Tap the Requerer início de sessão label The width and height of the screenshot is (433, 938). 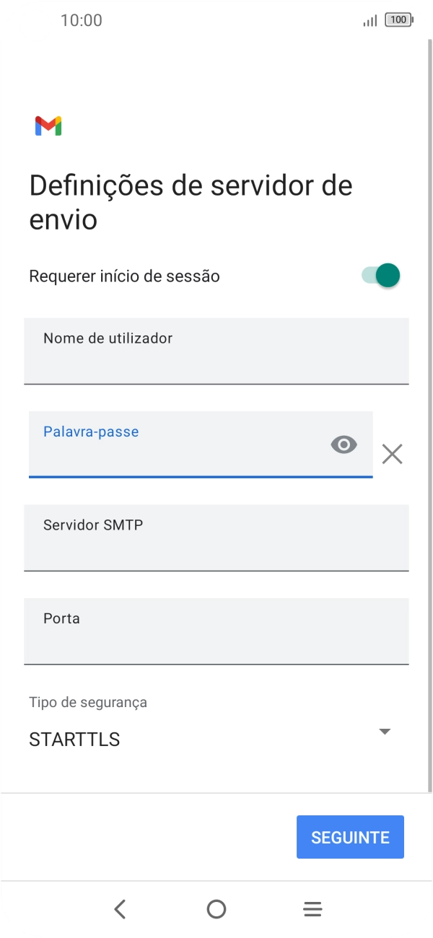click(124, 276)
